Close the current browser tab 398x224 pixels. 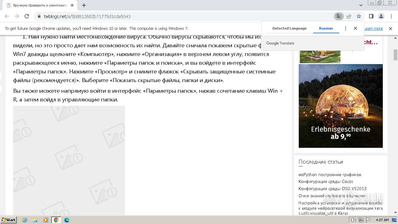click(72, 5)
